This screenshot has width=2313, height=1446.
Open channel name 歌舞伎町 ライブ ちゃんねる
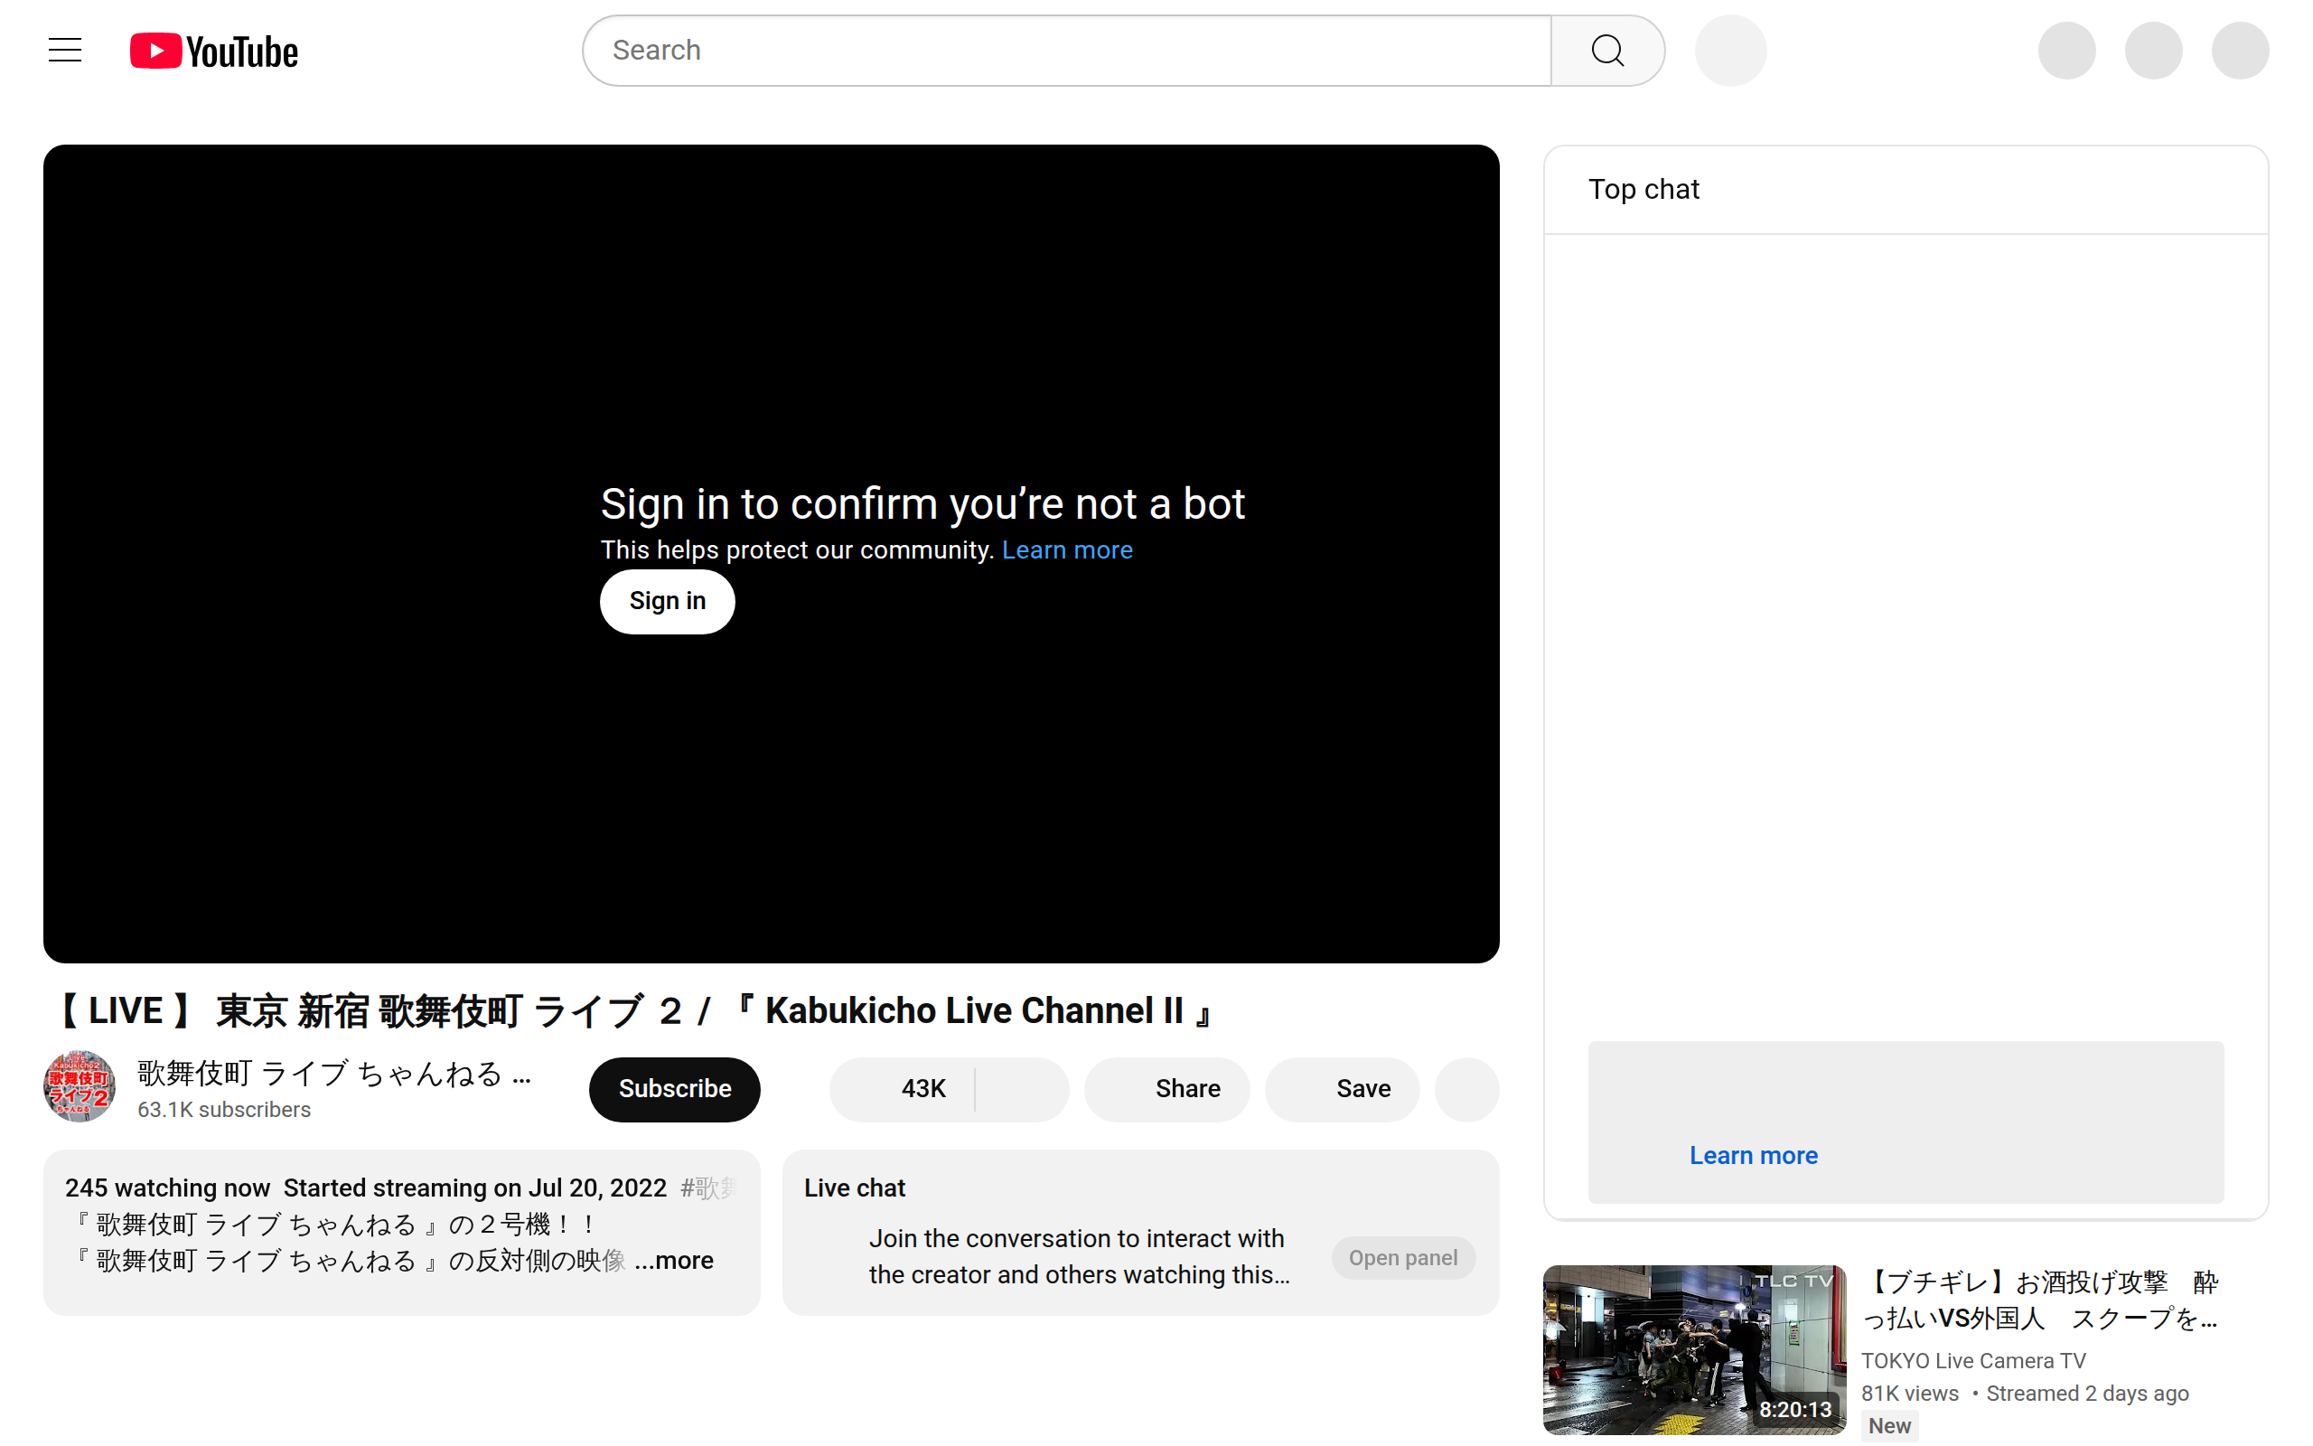[x=333, y=1073]
